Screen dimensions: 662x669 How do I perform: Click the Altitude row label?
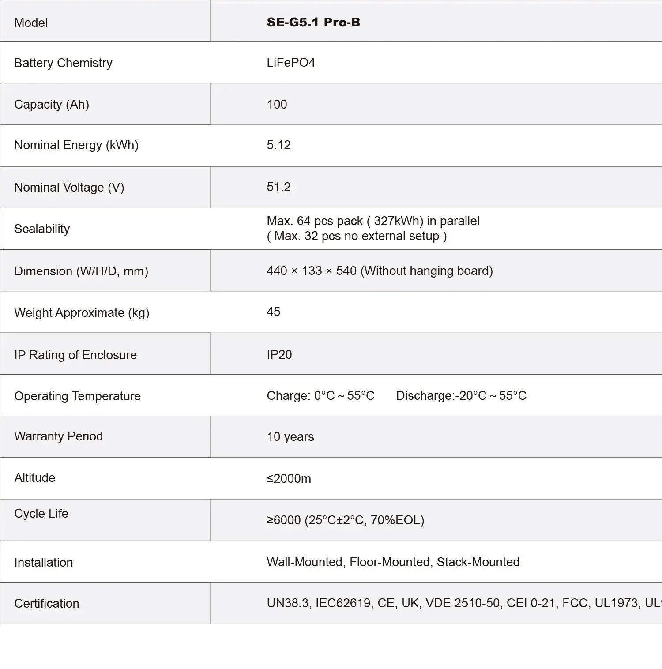pos(35,478)
